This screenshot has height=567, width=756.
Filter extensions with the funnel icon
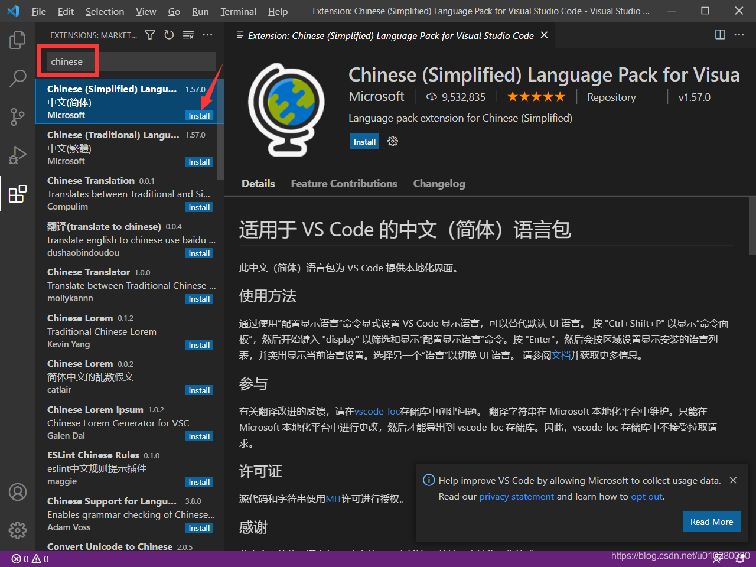(x=150, y=35)
